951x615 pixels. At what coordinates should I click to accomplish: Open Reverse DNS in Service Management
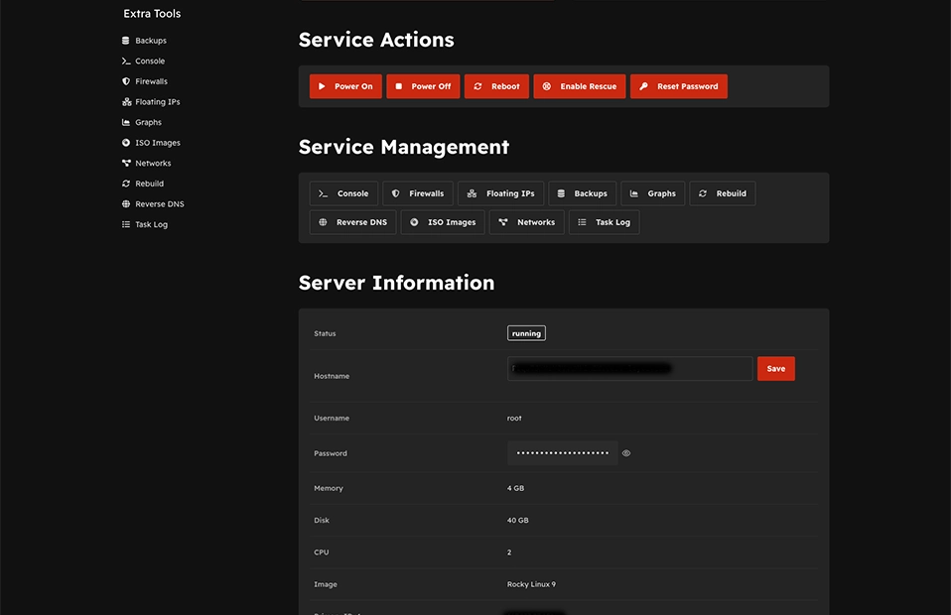pos(353,222)
